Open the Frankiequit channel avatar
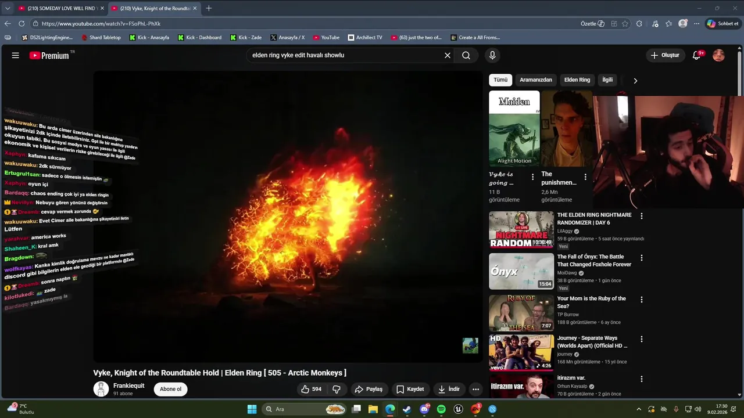Viewport: 744px width, 418px height. point(101,389)
